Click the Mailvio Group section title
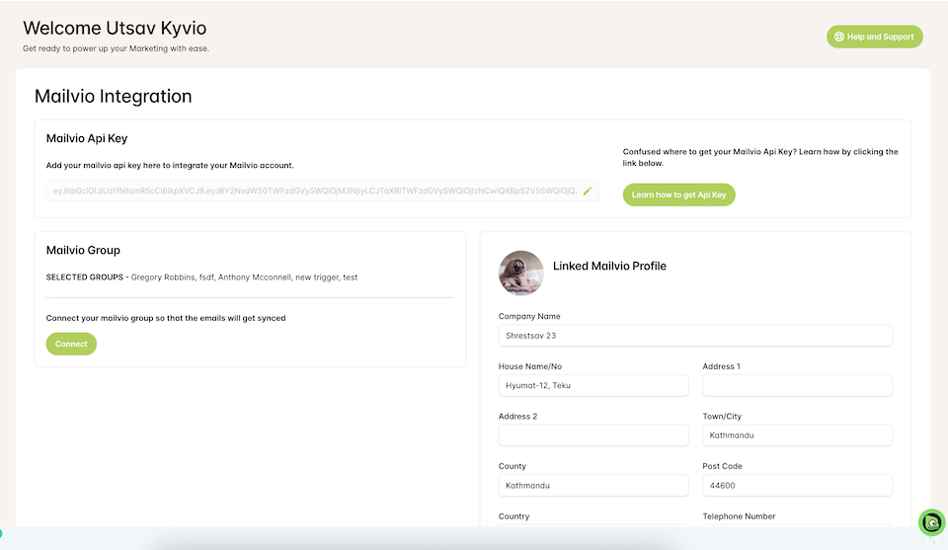 point(83,250)
